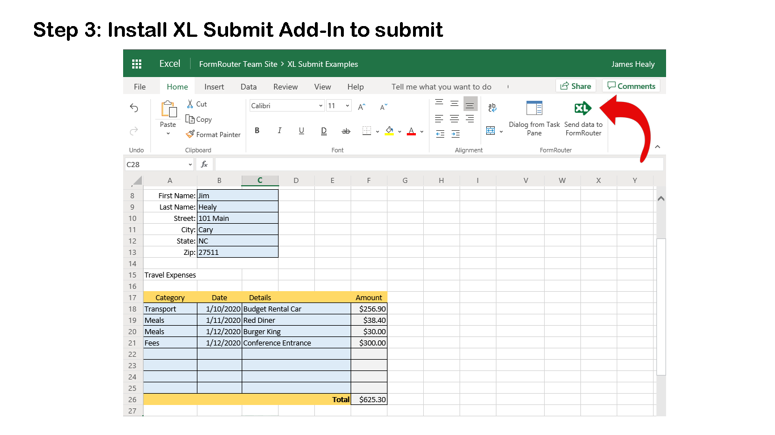Switch to the Review tab
775x435 pixels.
(x=285, y=87)
